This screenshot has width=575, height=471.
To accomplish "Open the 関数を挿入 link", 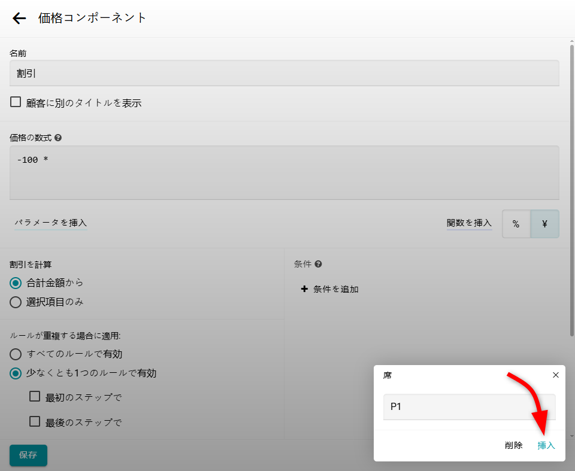I will point(469,223).
